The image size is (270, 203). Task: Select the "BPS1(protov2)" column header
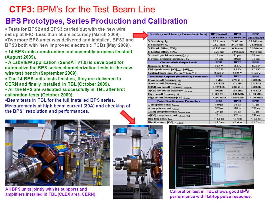(x=219, y=34)
